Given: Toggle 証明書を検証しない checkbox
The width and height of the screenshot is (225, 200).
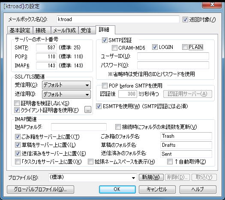Looking at the screenshot, I should [x=17, y=103].
